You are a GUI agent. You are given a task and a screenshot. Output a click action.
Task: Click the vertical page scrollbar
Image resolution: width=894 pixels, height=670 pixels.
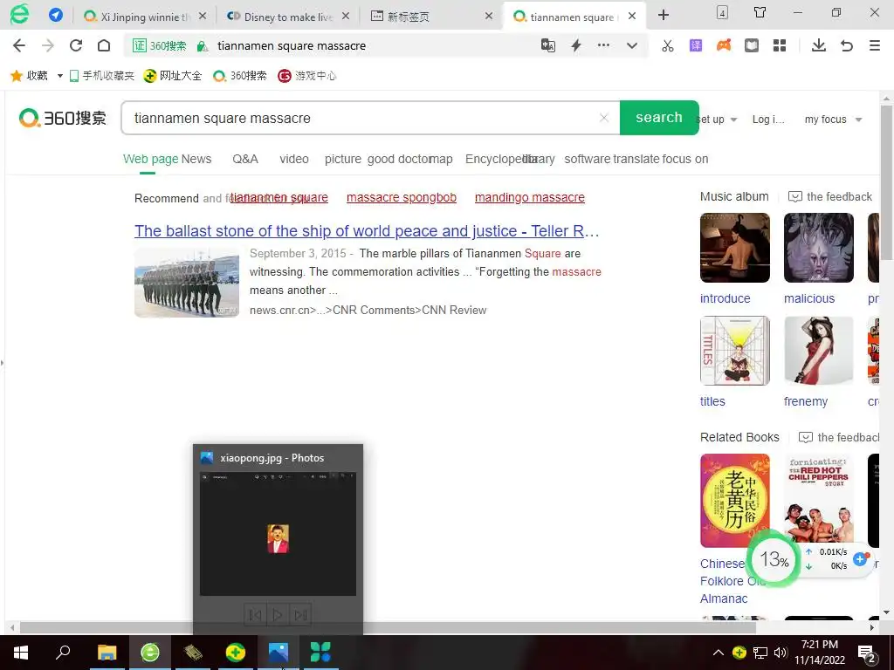click(x=886, y=182)
